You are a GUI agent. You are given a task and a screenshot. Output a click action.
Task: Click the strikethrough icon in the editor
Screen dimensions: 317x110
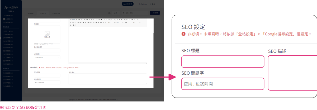pos(124,20)
